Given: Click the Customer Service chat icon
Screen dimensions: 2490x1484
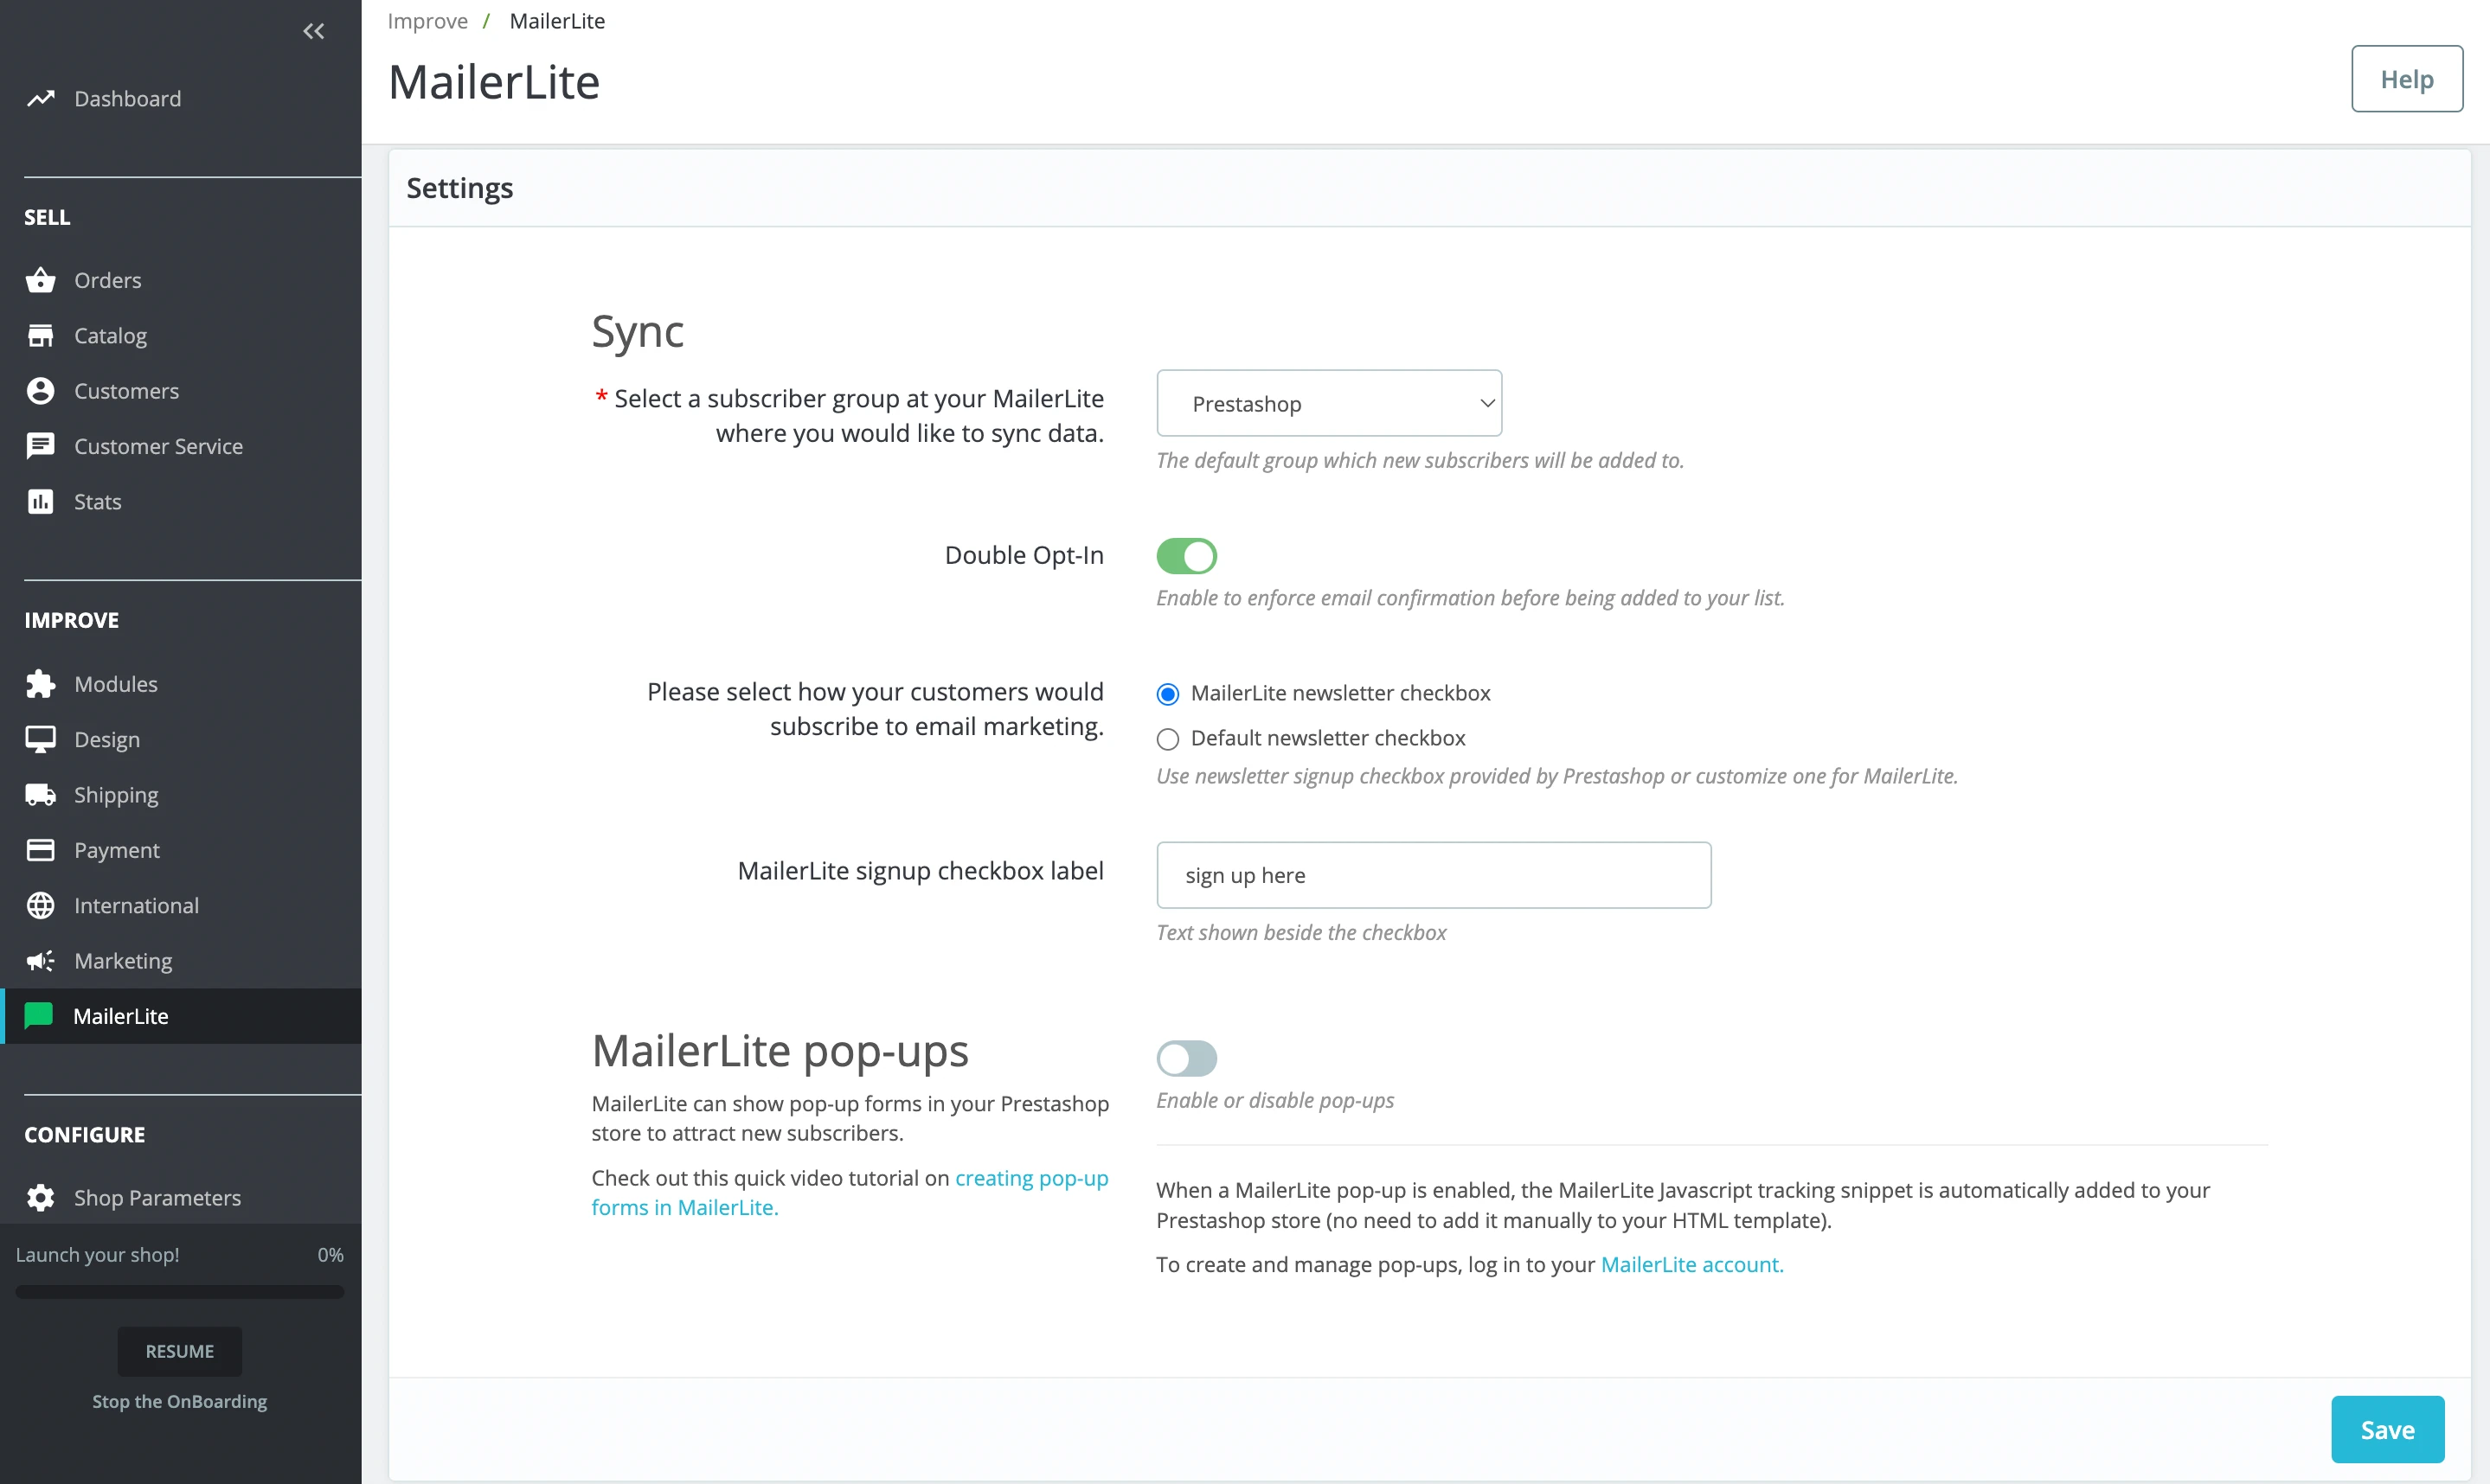Looking at the screenshot, I should [40, 446].
